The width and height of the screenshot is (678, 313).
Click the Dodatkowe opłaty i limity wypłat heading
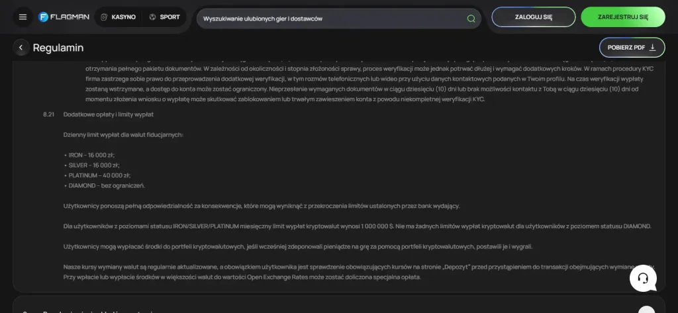[x=109, y=114]
